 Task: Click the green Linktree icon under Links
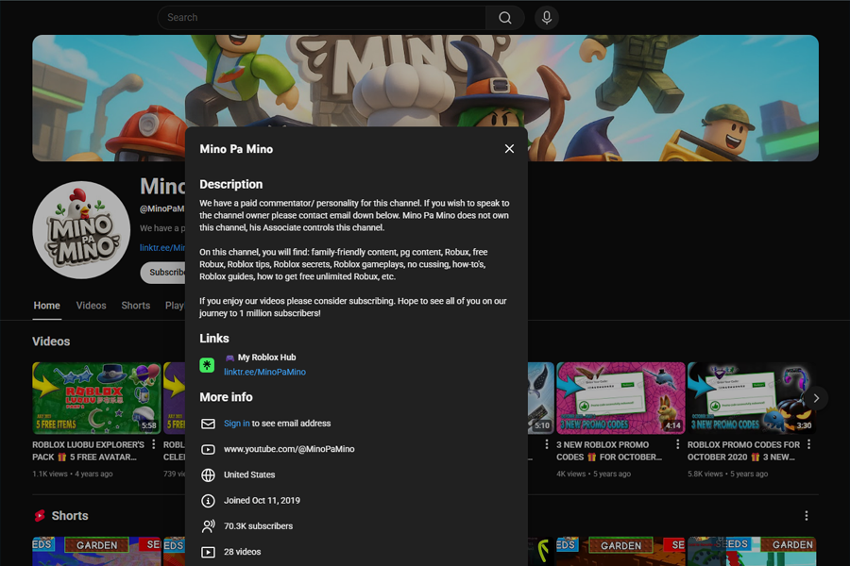click(207, 365)
